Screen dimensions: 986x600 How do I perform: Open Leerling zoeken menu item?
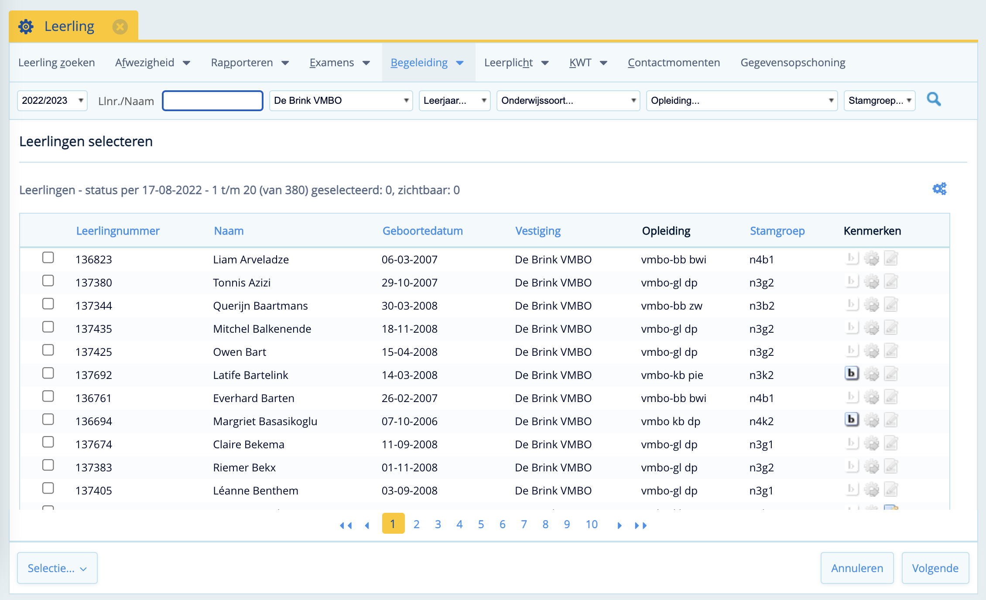pyautogui.click(x=57, y=63)
